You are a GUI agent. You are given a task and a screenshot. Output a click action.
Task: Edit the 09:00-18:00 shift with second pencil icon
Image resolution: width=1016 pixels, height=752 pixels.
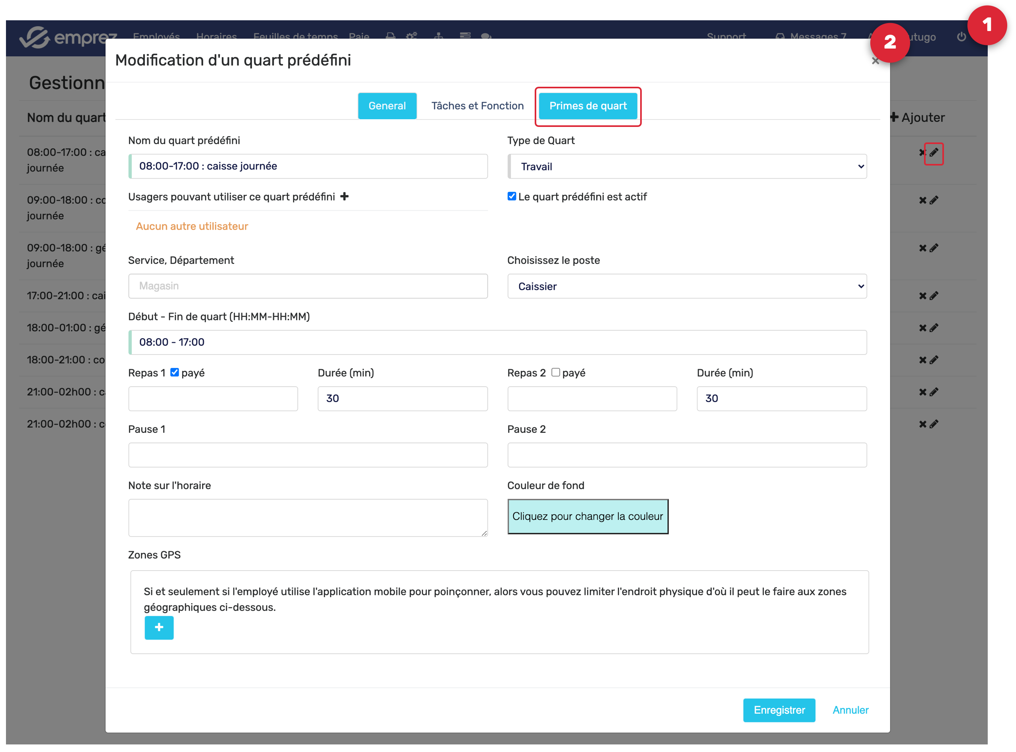point(934,200)
